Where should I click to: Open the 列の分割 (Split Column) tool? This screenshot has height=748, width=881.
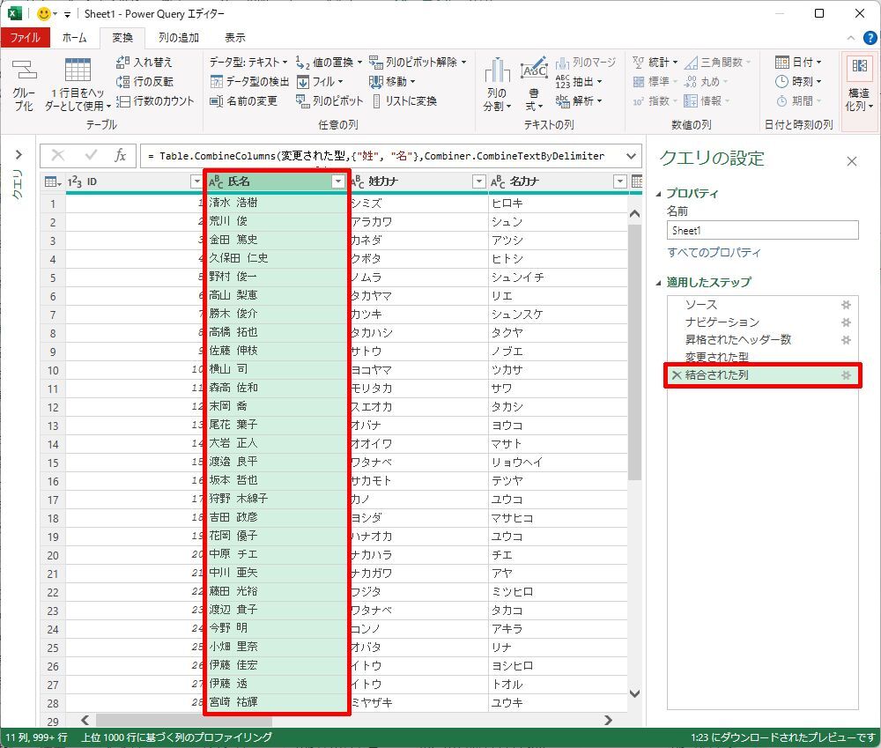(x=497, y=85)
